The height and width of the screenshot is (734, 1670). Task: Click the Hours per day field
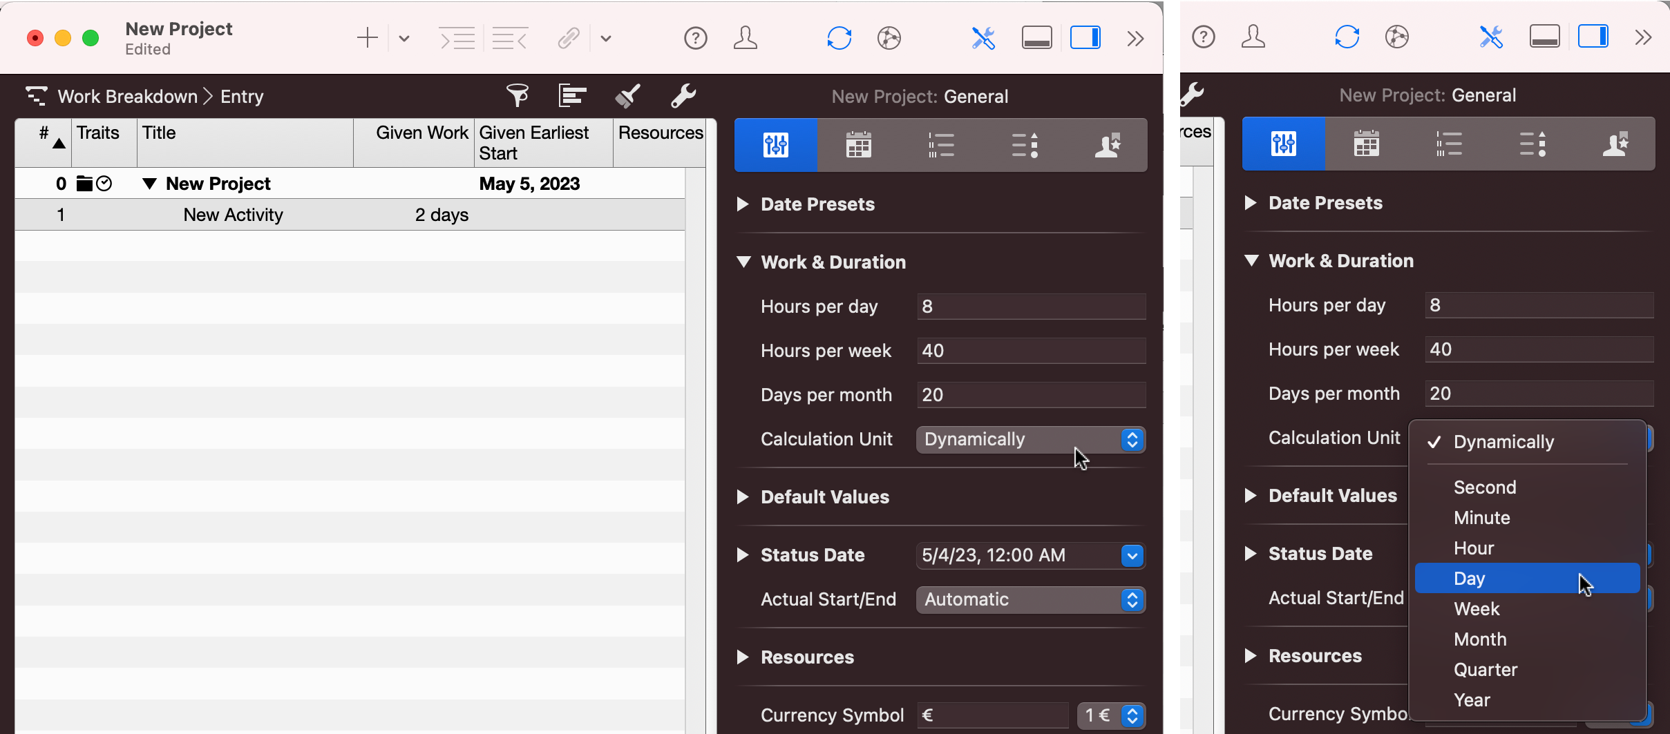point(1030,307)
